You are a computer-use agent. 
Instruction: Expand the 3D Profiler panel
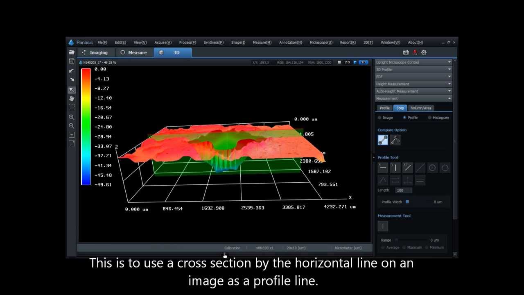click(413, 70)
